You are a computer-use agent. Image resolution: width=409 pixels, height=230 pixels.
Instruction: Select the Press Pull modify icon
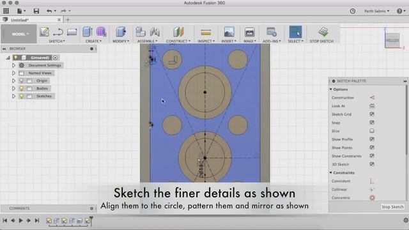(121, 32)
